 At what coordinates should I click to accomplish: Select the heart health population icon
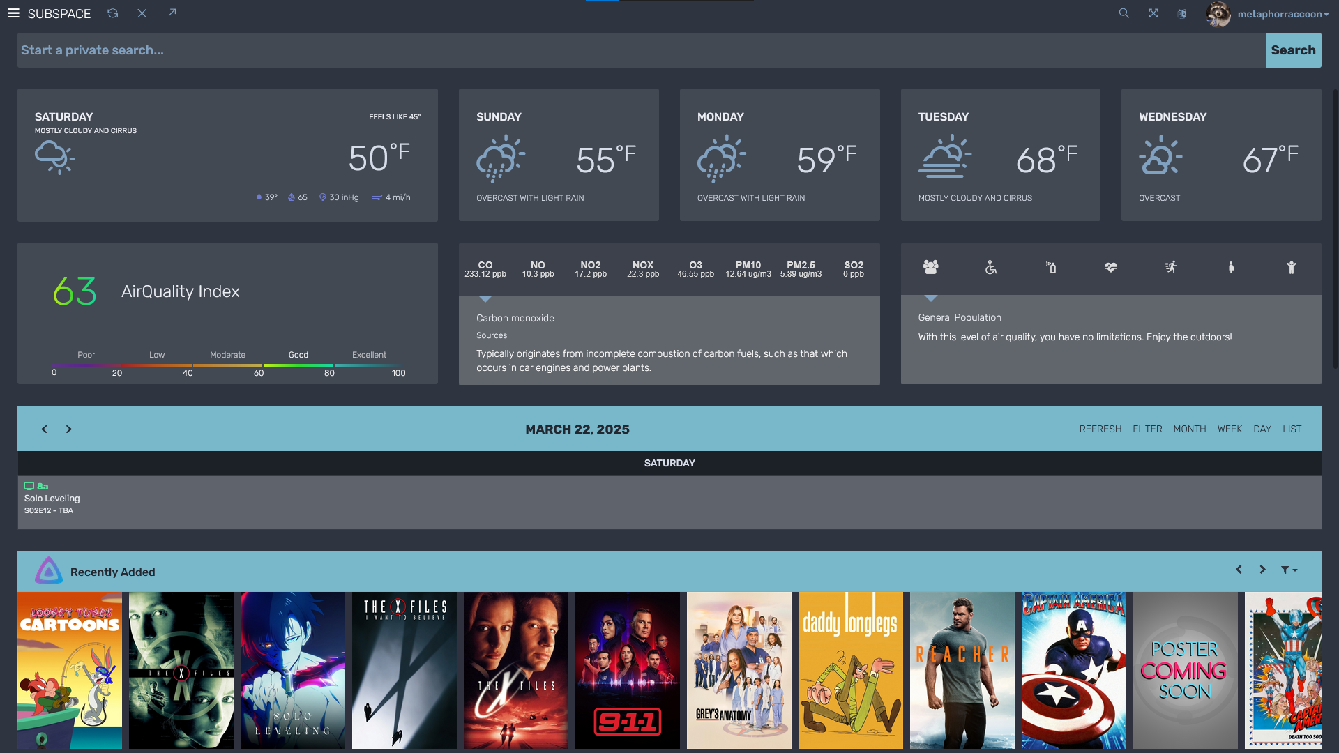[x=1111, y=267]
